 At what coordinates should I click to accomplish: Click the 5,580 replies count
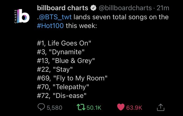tap(54, 108)
